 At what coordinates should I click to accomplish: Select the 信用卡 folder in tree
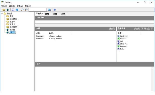pyautogui.click(x=12, y=24)
